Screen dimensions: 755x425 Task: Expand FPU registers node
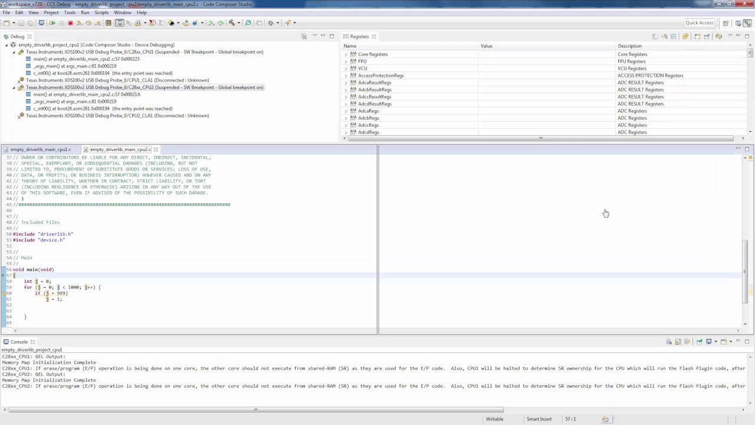(346, 61)
